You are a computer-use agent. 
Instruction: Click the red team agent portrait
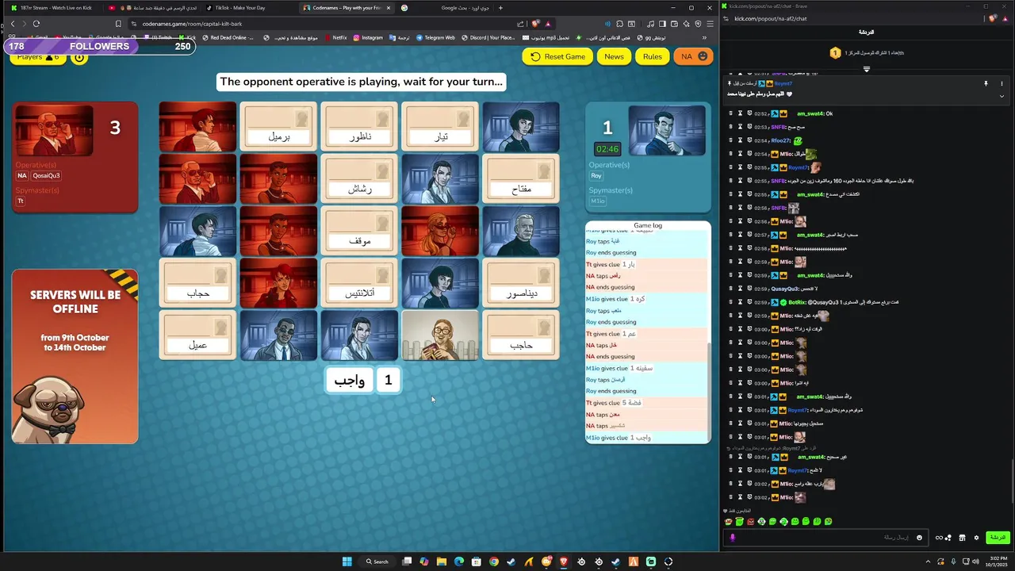[54, 130]
